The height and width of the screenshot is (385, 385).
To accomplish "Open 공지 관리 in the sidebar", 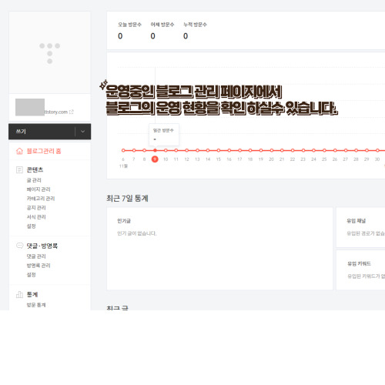I will pyautogui.click(x=36, y=208).
